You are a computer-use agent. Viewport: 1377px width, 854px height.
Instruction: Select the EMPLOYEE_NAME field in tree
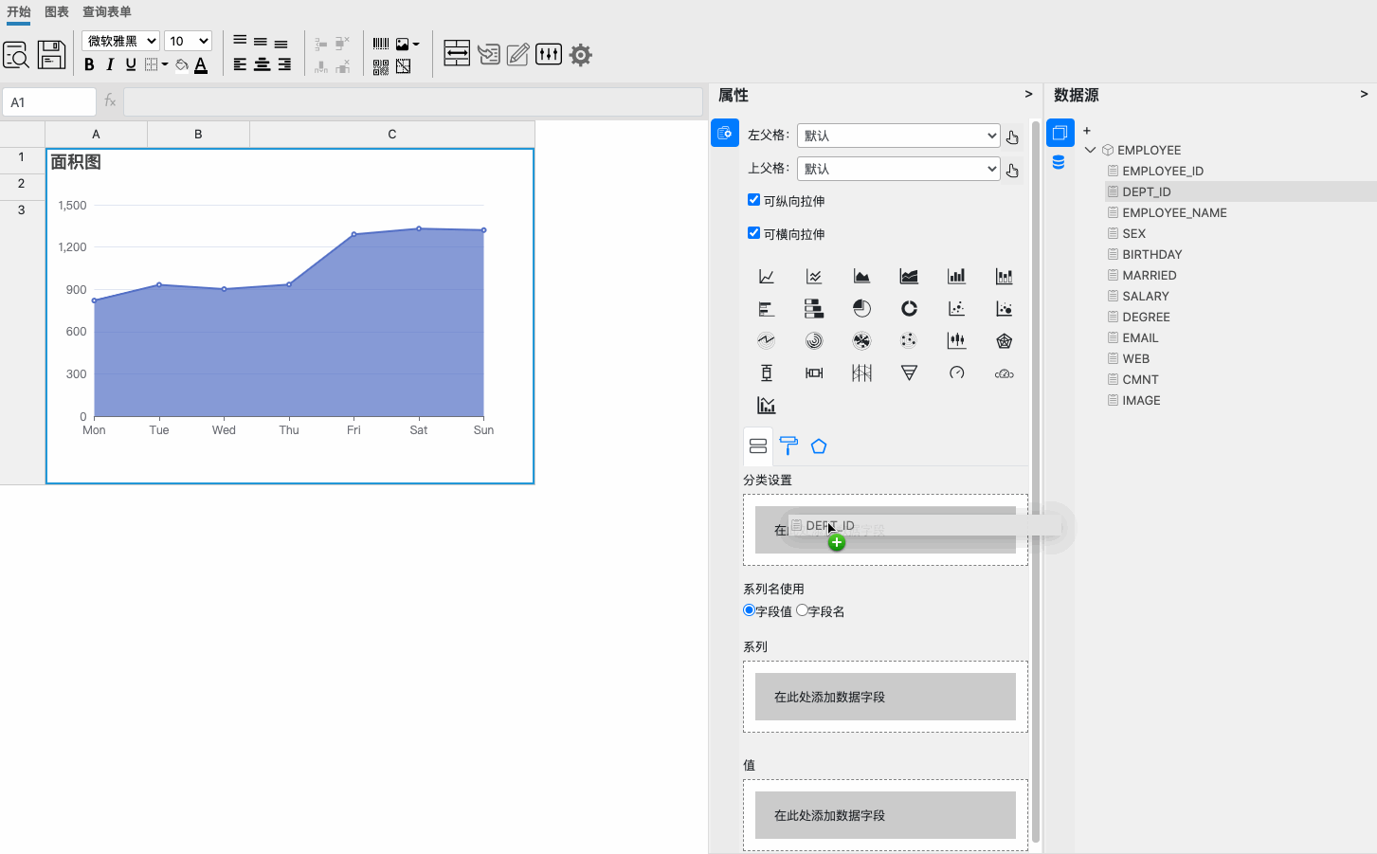(1174, 212)
